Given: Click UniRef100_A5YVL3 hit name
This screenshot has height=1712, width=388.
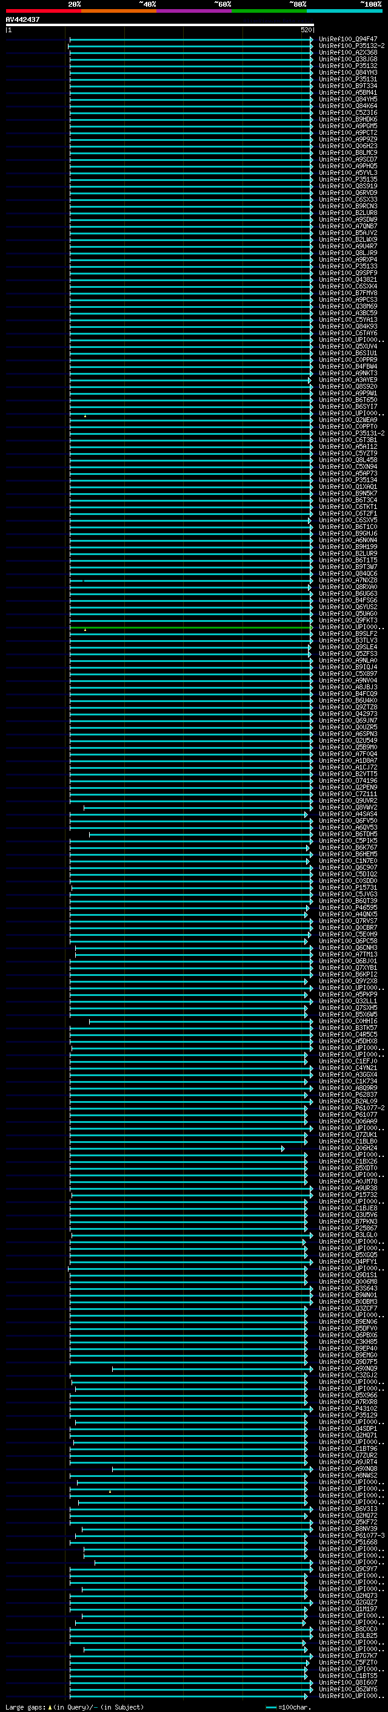Looking at the screenshot, I should (x=348, y=173).
